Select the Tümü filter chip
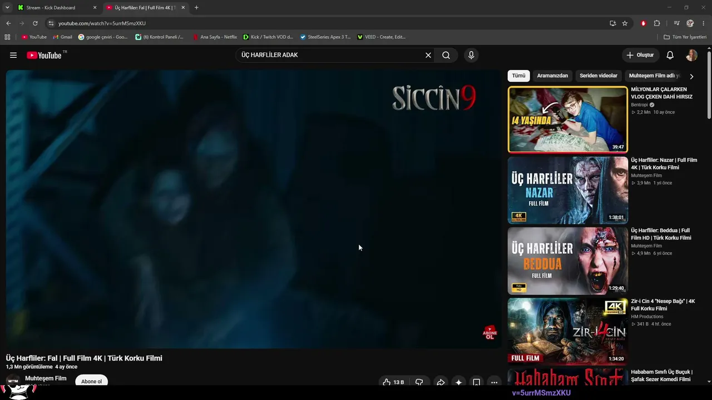The width and height of the screenshot is (712, 400). pyautogui.click(x=518, y=76)
